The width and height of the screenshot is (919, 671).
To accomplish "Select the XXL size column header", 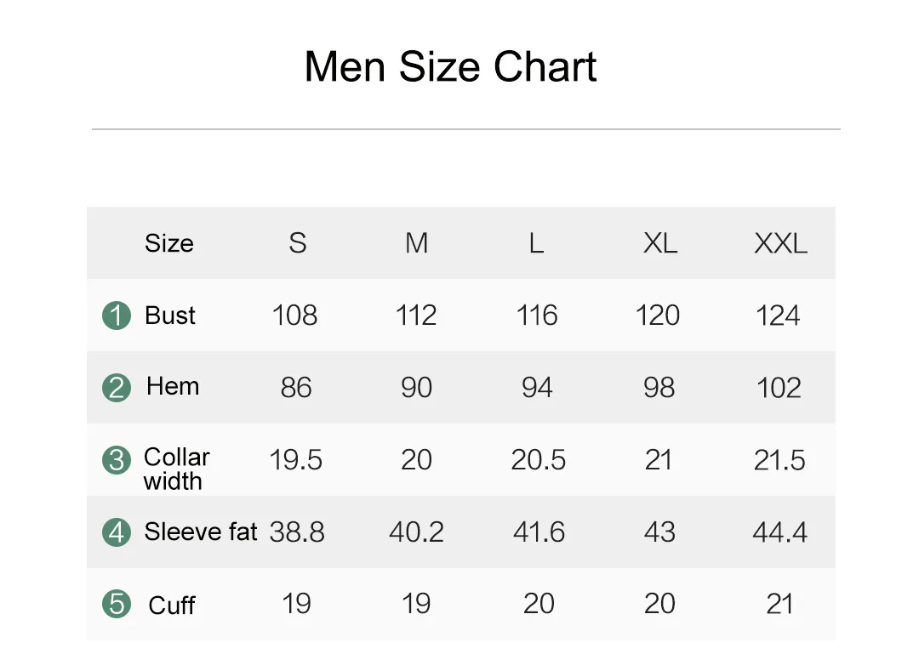I will (x=779, y=243).
